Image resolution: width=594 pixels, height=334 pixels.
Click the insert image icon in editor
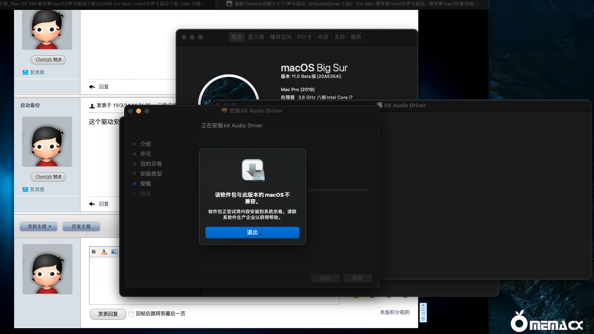tap(114, 252)
